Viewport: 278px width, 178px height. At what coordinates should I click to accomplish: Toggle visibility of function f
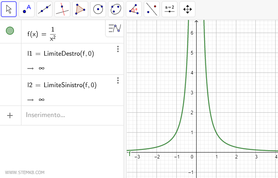[10, 31]
